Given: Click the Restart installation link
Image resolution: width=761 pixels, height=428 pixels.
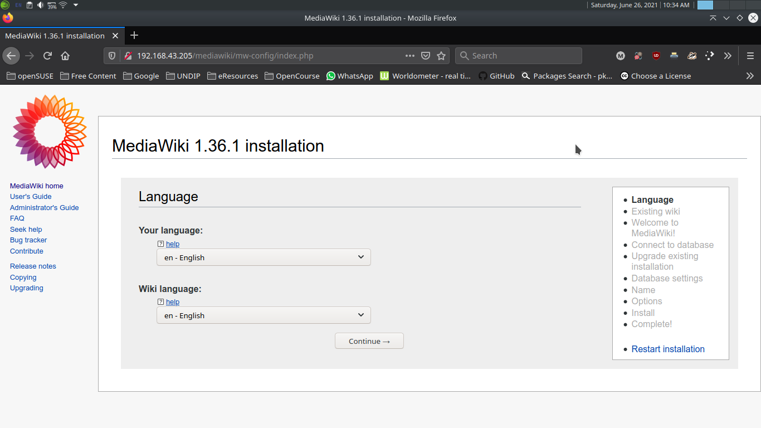Looking at the screenshot, I should point(668,349).
